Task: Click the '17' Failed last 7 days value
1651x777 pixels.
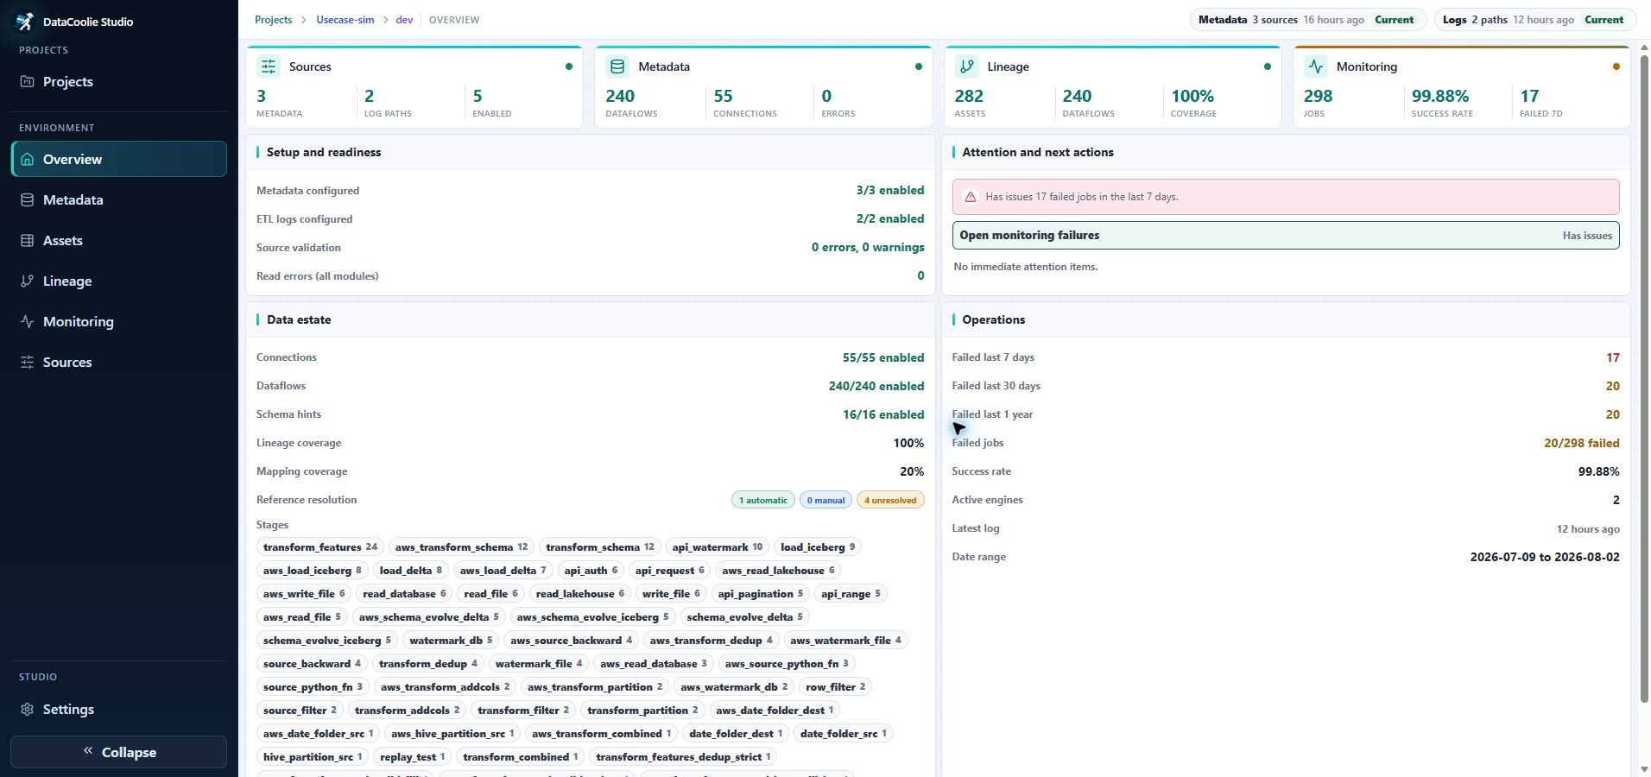Action: point(1612,357)
